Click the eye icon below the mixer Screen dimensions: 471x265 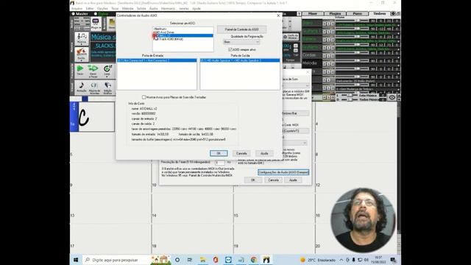click(x=392, y=97)
